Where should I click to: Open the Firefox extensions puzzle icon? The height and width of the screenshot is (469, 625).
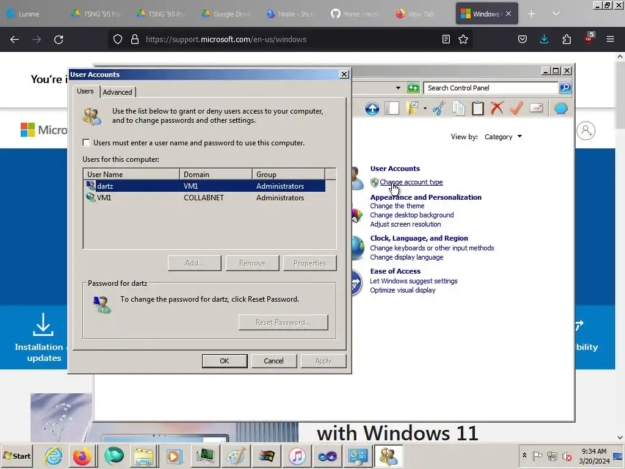point(566,39)
